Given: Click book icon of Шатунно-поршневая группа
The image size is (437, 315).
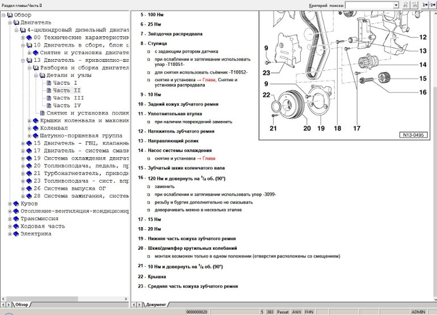Looking at the screenshot, I should tap(36, 136).
